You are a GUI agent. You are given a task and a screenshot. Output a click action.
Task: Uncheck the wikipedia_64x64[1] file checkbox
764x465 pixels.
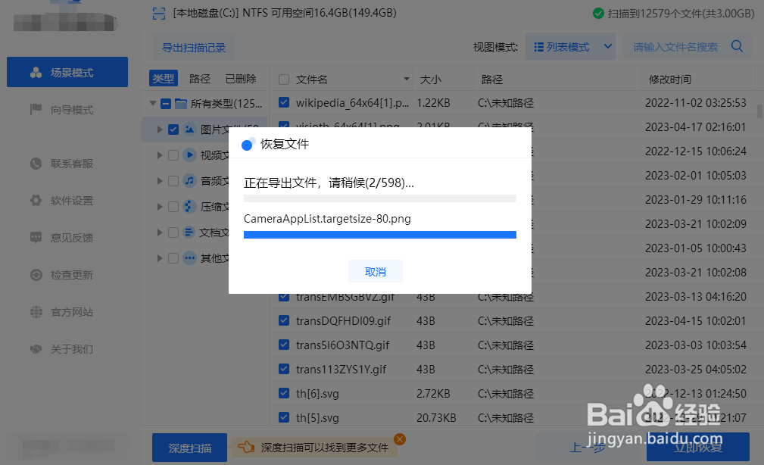[282, 103]
